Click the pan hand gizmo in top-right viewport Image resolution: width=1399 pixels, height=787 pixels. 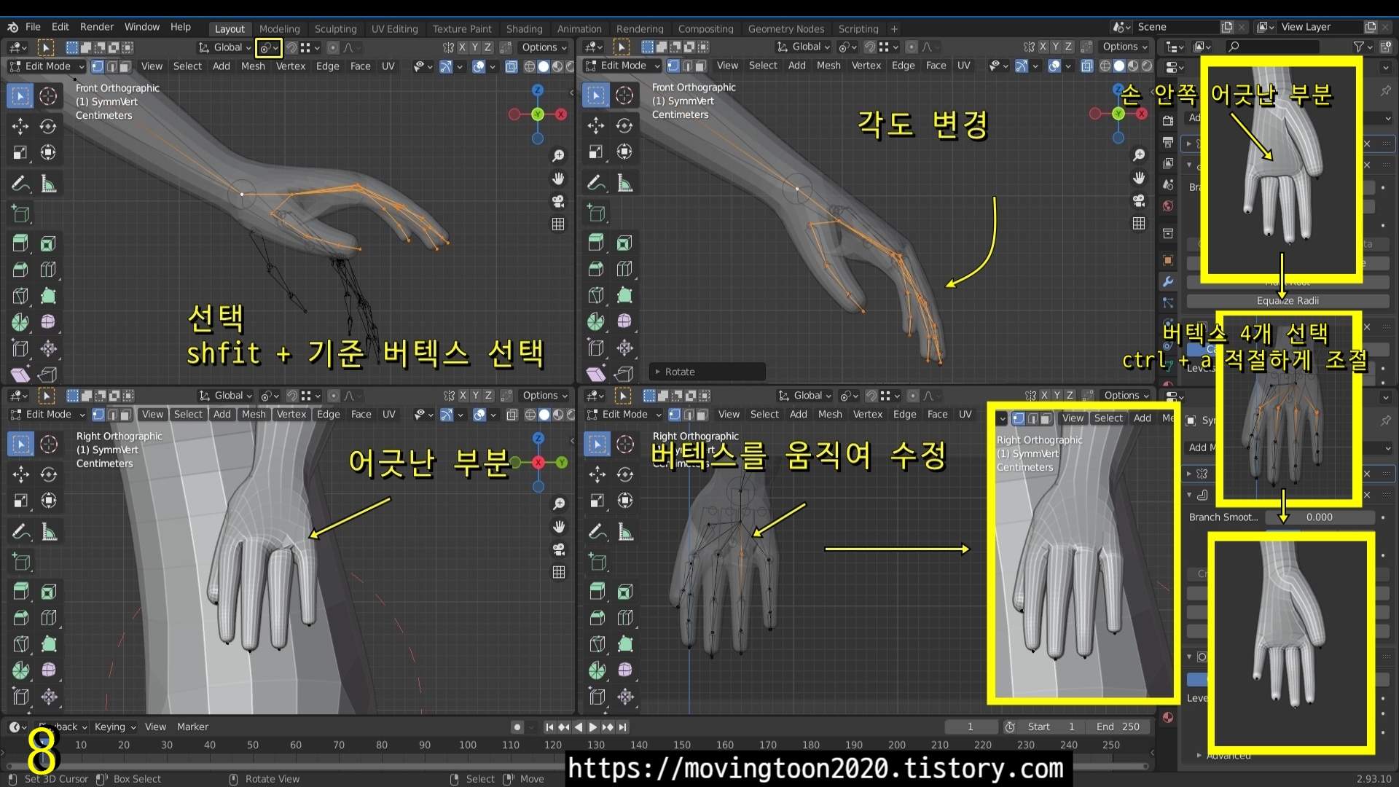(1139, 178)
